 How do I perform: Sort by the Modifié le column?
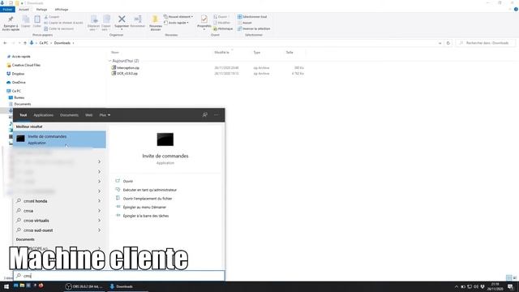point(221,52)
